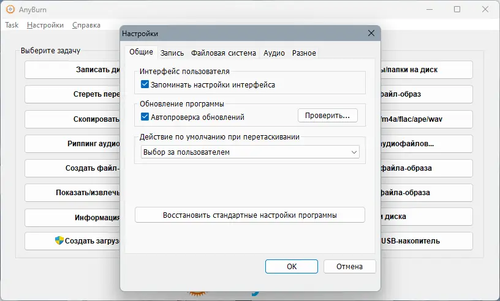Close the Настройки dialog with X
This screenshot has width=500, height=301.
tap(371, 33)
